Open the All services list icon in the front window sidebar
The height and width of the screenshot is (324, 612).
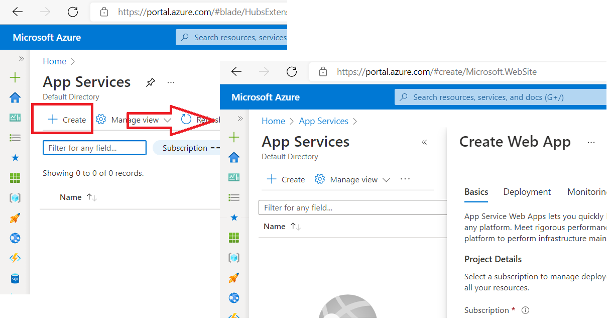click(234, 197)
